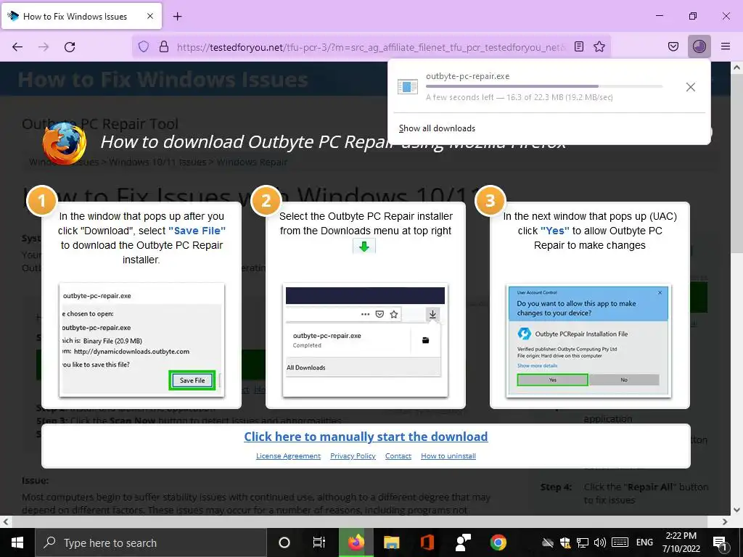Open the Pocket save icon
This screenshot has width=743, height=557.
(x=673, y=46)
